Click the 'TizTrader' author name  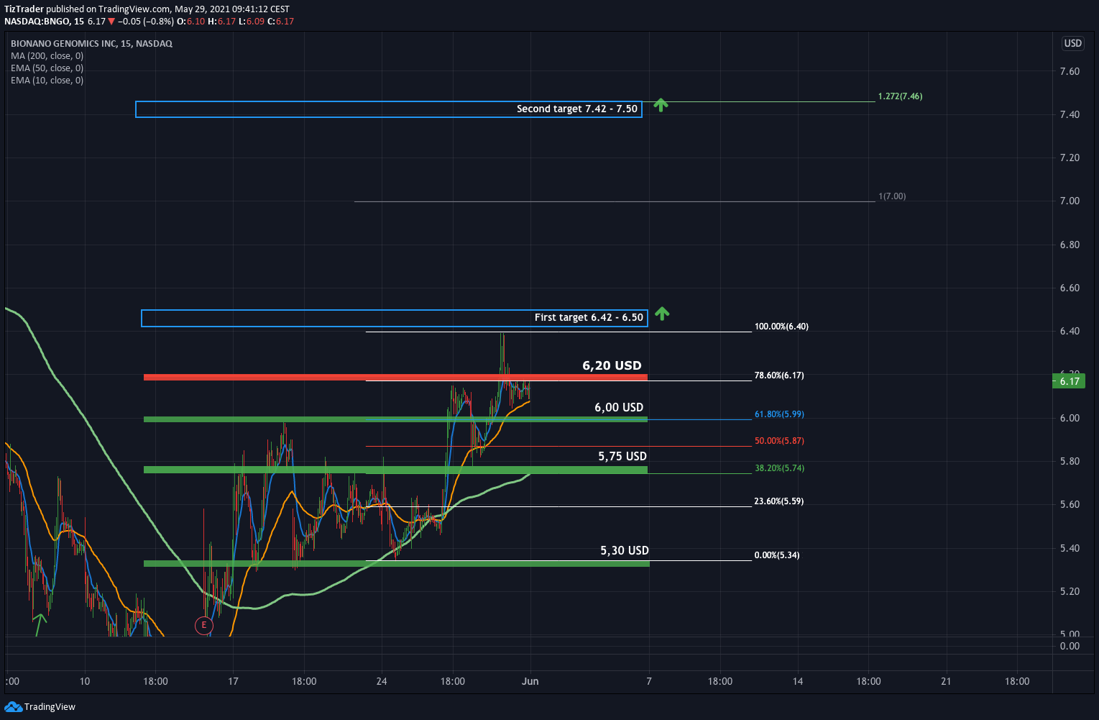coord(24,9)
